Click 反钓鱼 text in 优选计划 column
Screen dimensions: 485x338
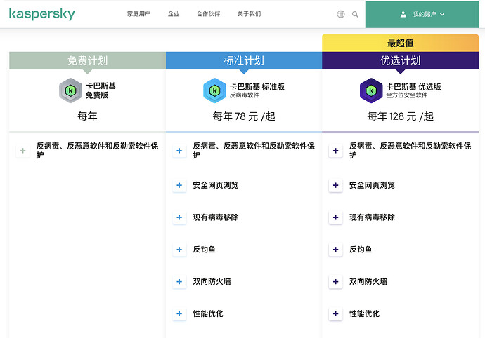(361, 250)
